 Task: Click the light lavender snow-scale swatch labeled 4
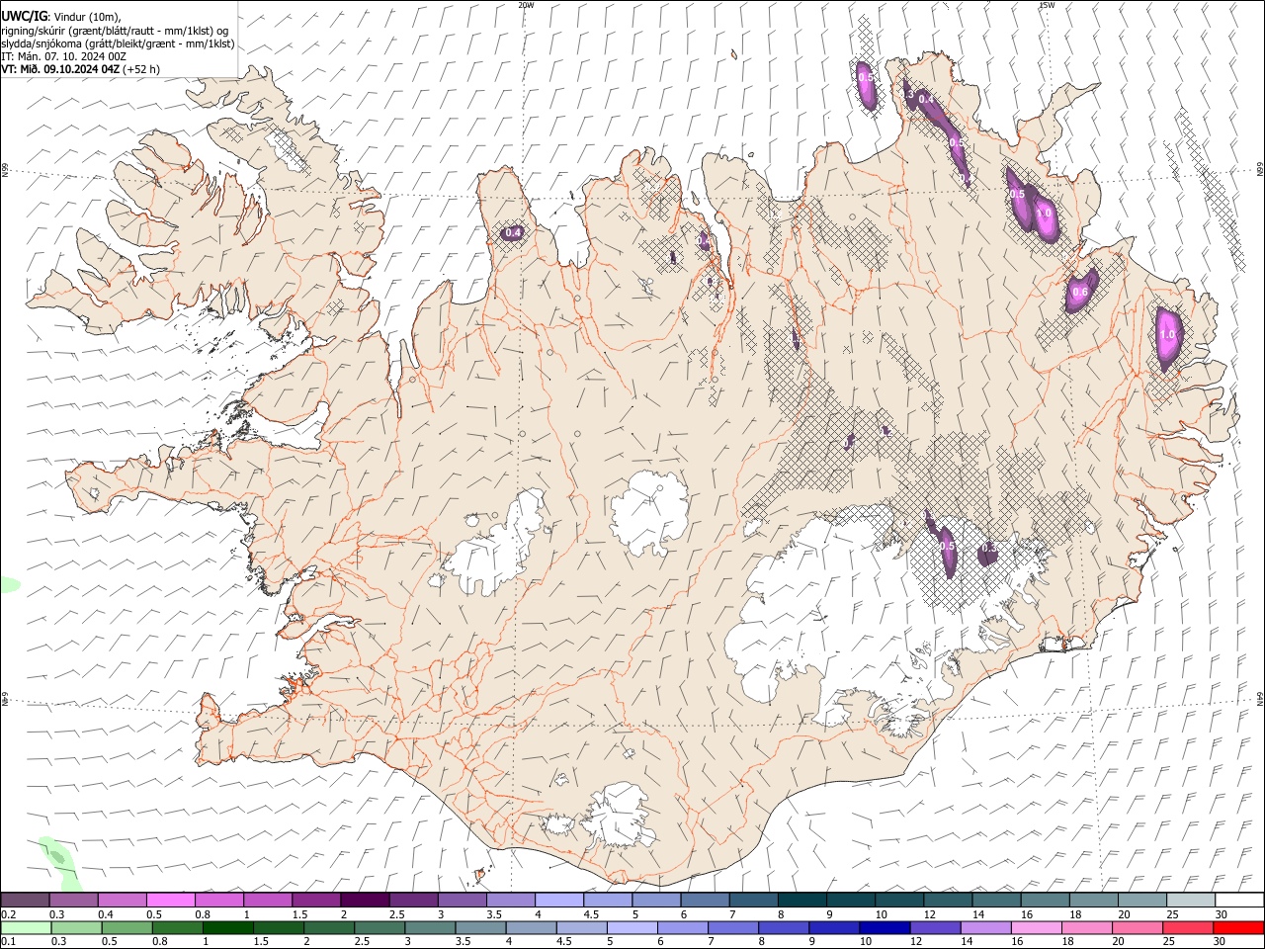[557, 900]
